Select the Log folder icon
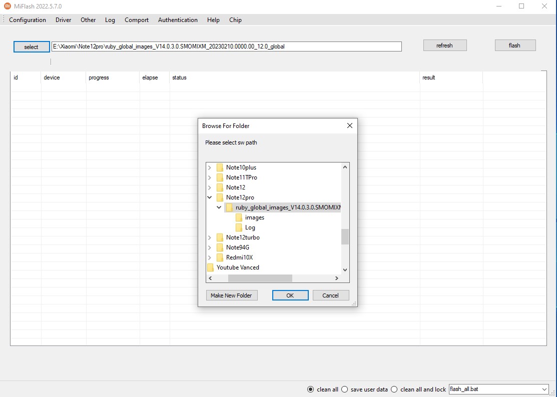 (239, 227)
